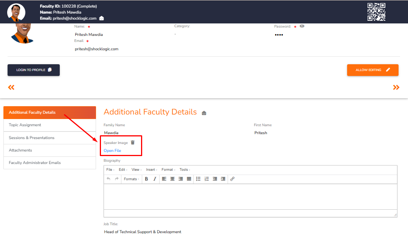Click the envelope icon beside header email
Image resolution: width=408 pixels, height=246 pixels.
point(101,18)
